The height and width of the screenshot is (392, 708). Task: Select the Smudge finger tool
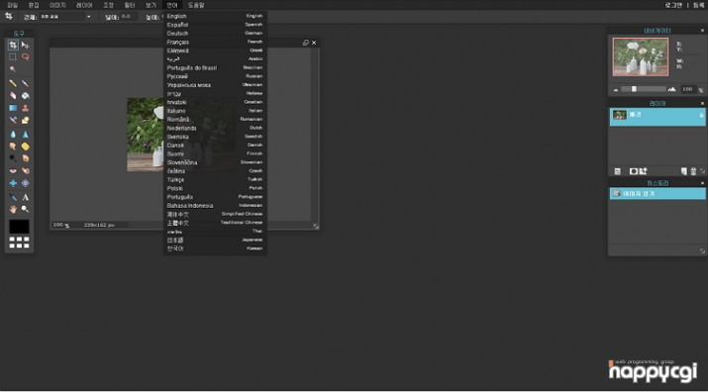(x=13, y=147)
